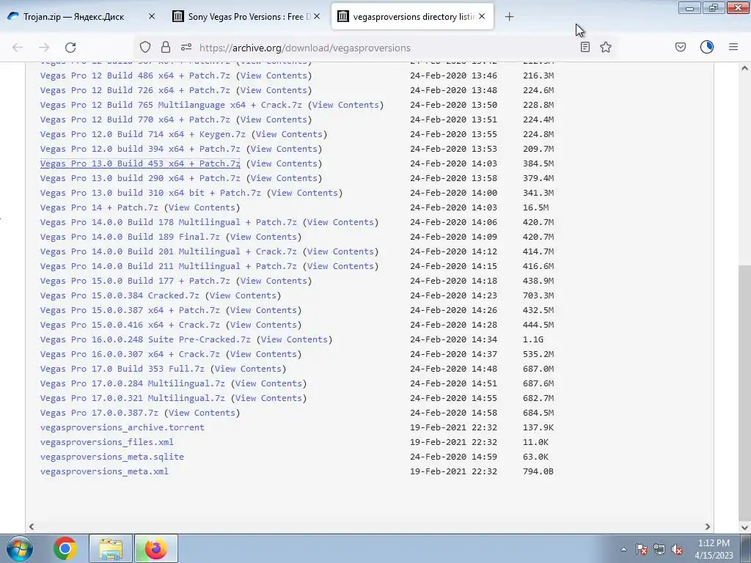Image resolution: width=751 pixels, height=563 pixels.
Task: Click Vegas Pro 12 Build 770 x64 + Patch.7z
Action: click(x=135, y=119)
